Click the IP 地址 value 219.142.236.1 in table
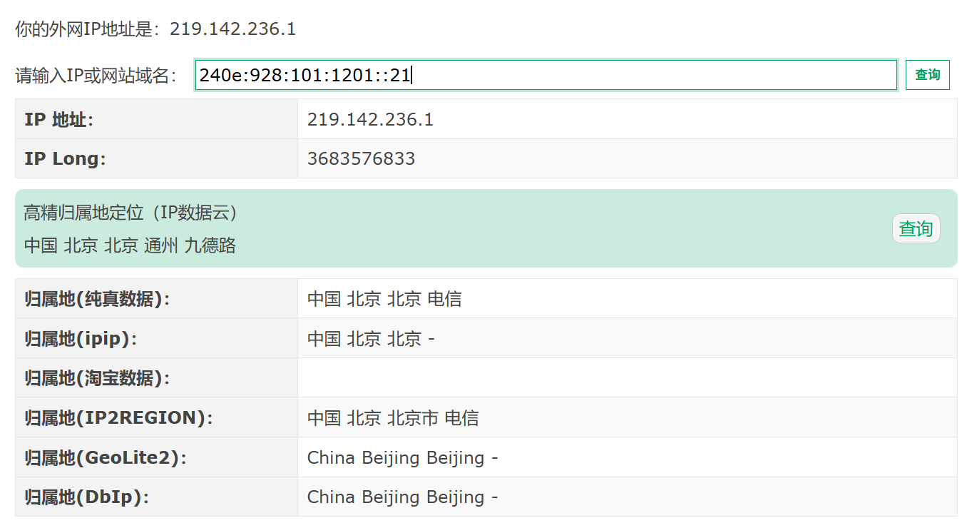This screenshot has width=967, height=523. tap(370, 119)
